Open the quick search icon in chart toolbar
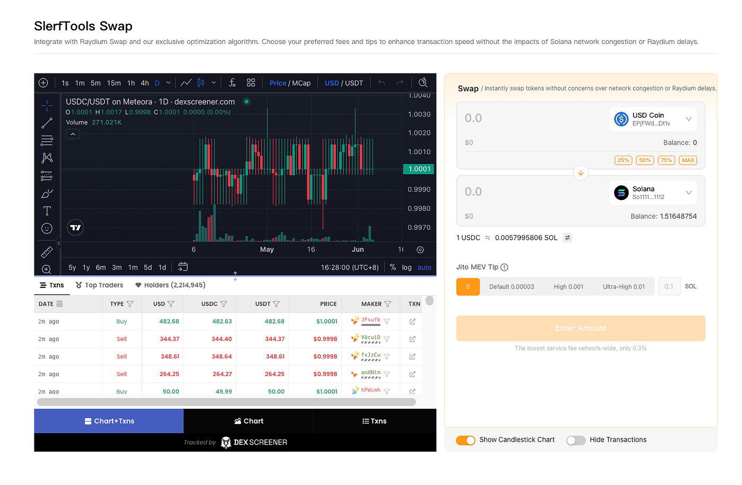742x485 pixels. [x=423, y=83]
